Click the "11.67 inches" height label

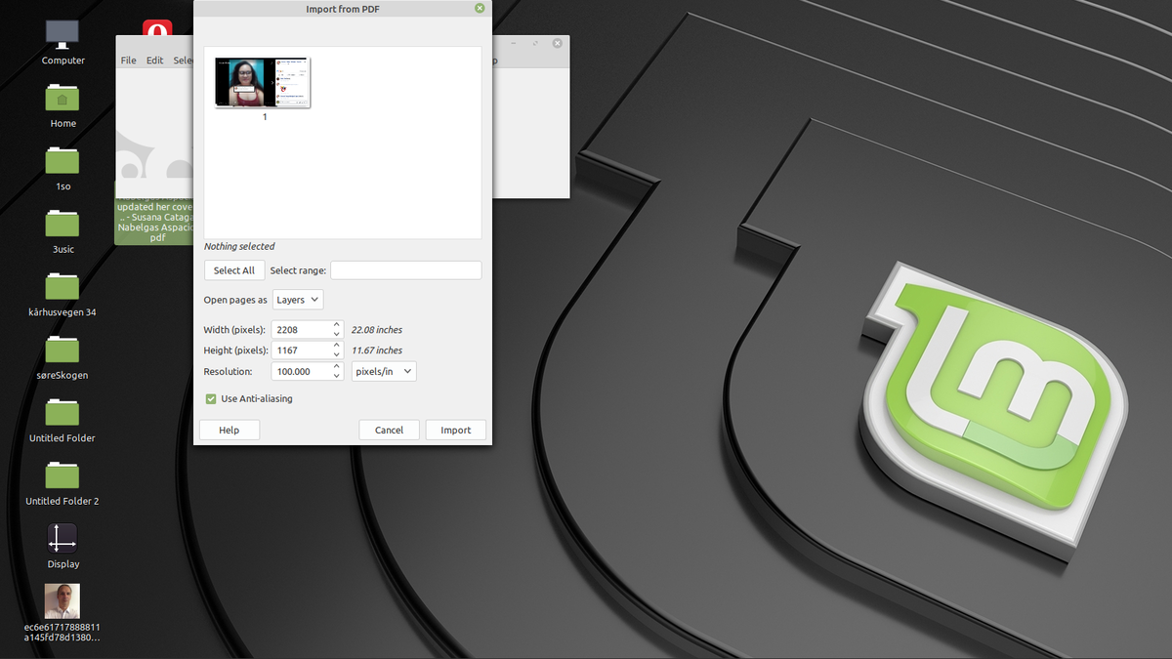coord(377,350)
